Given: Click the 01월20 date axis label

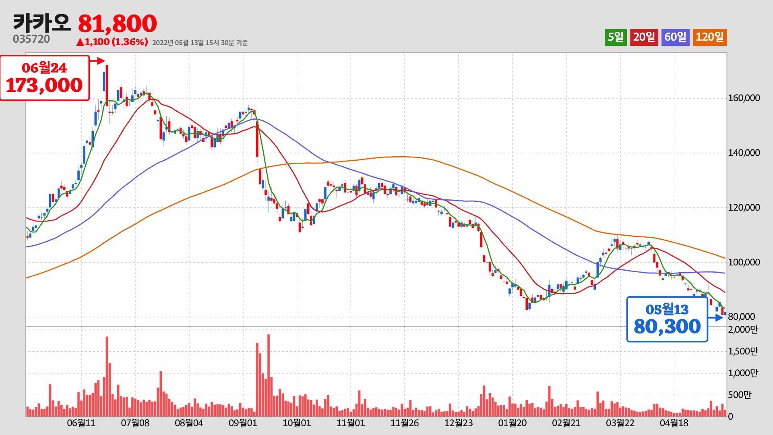Looking at the screenshot, I should point(513,423).
